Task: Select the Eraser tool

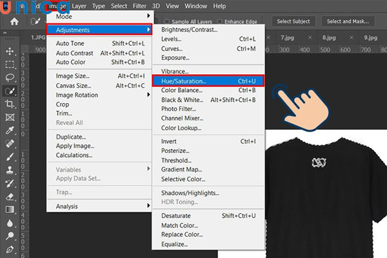Action: (10, 197)
